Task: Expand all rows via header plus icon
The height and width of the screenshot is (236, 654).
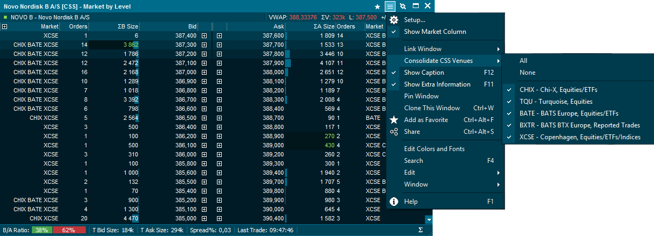Action: tap(5, 26)
